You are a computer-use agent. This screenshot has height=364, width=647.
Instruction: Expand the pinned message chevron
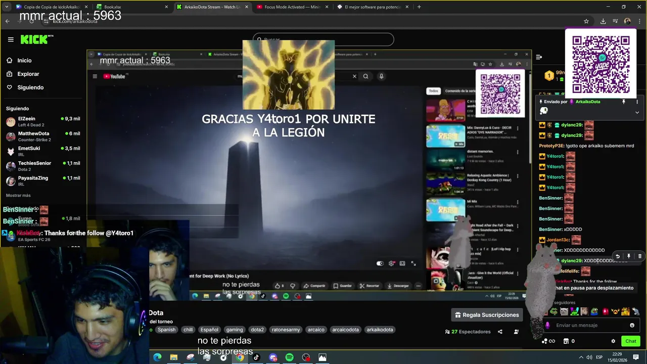pyautogui.click(x=637, y=112)
